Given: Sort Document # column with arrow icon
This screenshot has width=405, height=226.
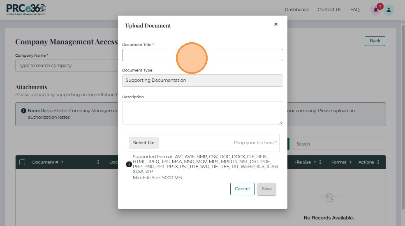Looking at the screenshot, I should [x=62, y=162].
